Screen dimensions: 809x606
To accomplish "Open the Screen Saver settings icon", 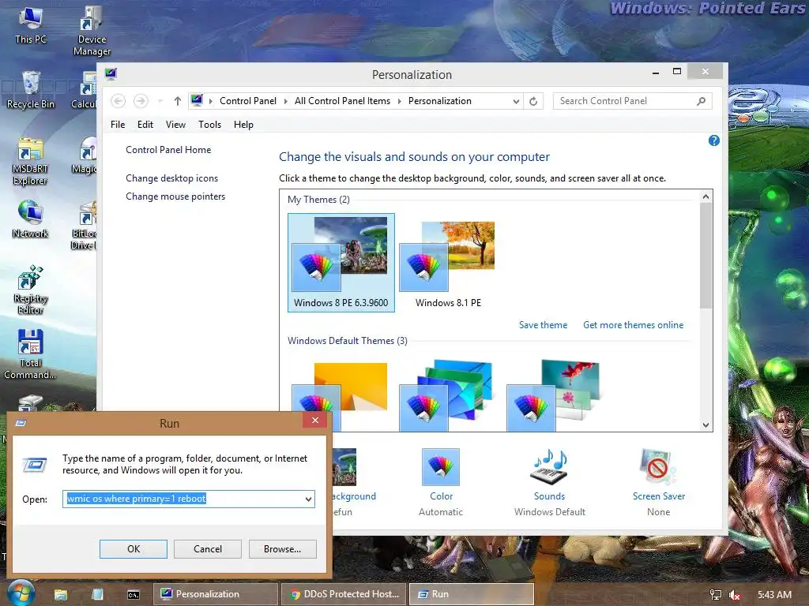I will click(x=658, y=467).
